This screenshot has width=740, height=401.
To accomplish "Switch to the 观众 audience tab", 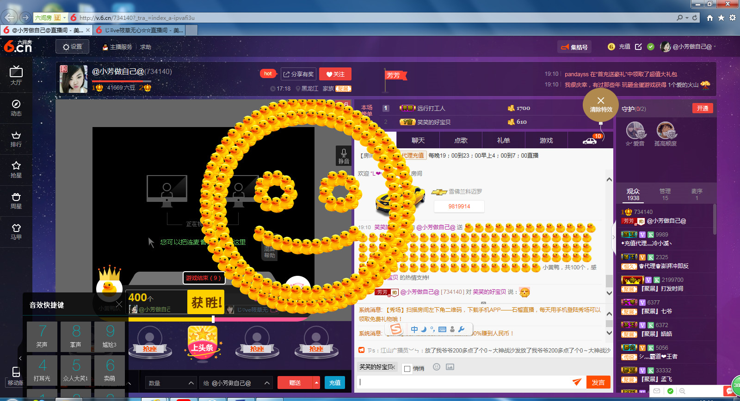I will (x=633, y=194).
